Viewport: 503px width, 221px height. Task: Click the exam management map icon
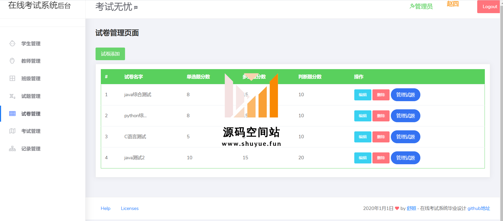coord(12,131)
